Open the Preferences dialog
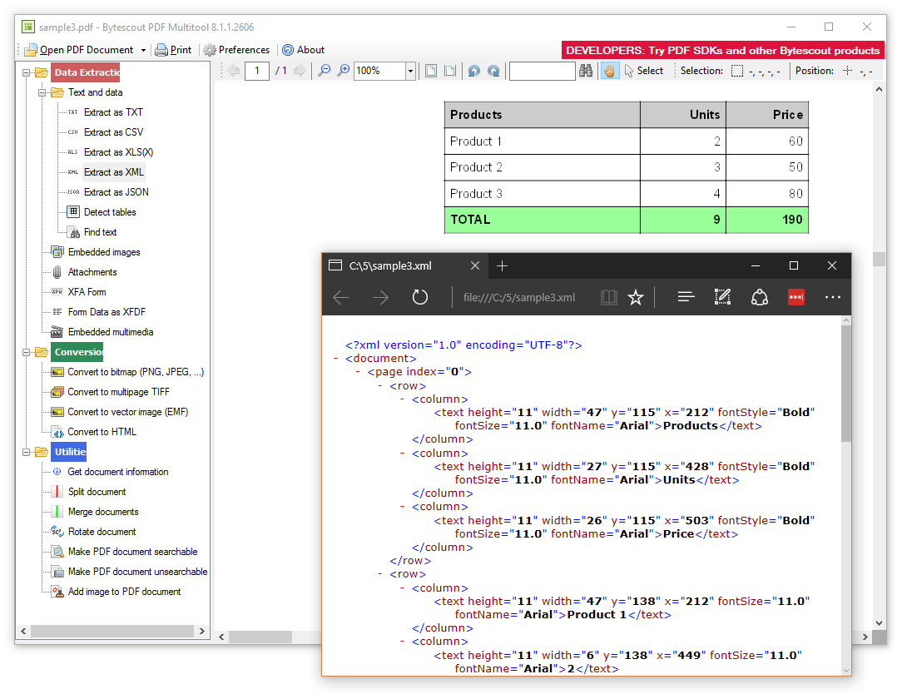This screenshot has width=907, height=694. pyautogui.click(x=236, y=50)
